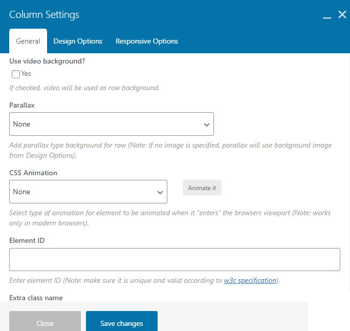
Task: Click the Column Settings panel title
Action: coord(44,15)
